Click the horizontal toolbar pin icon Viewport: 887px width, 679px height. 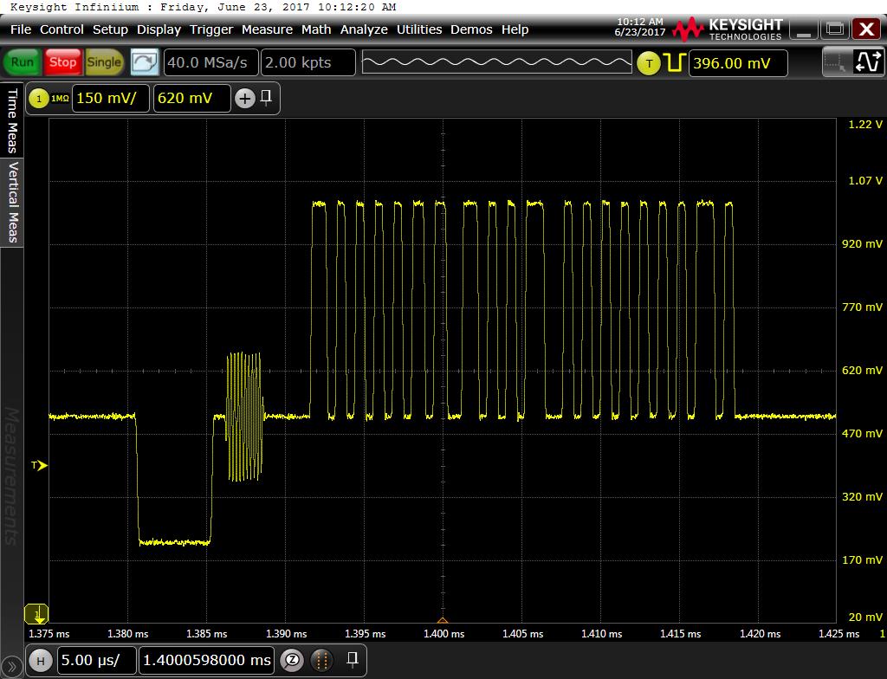coord(352,659)
